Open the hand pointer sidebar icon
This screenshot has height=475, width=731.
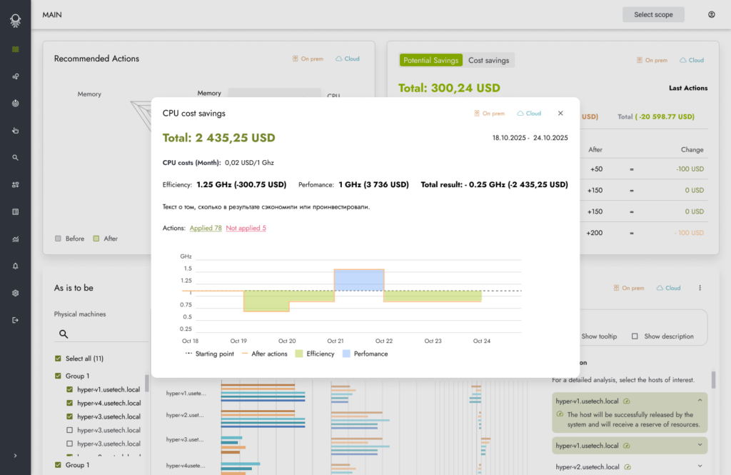[16, 130]
